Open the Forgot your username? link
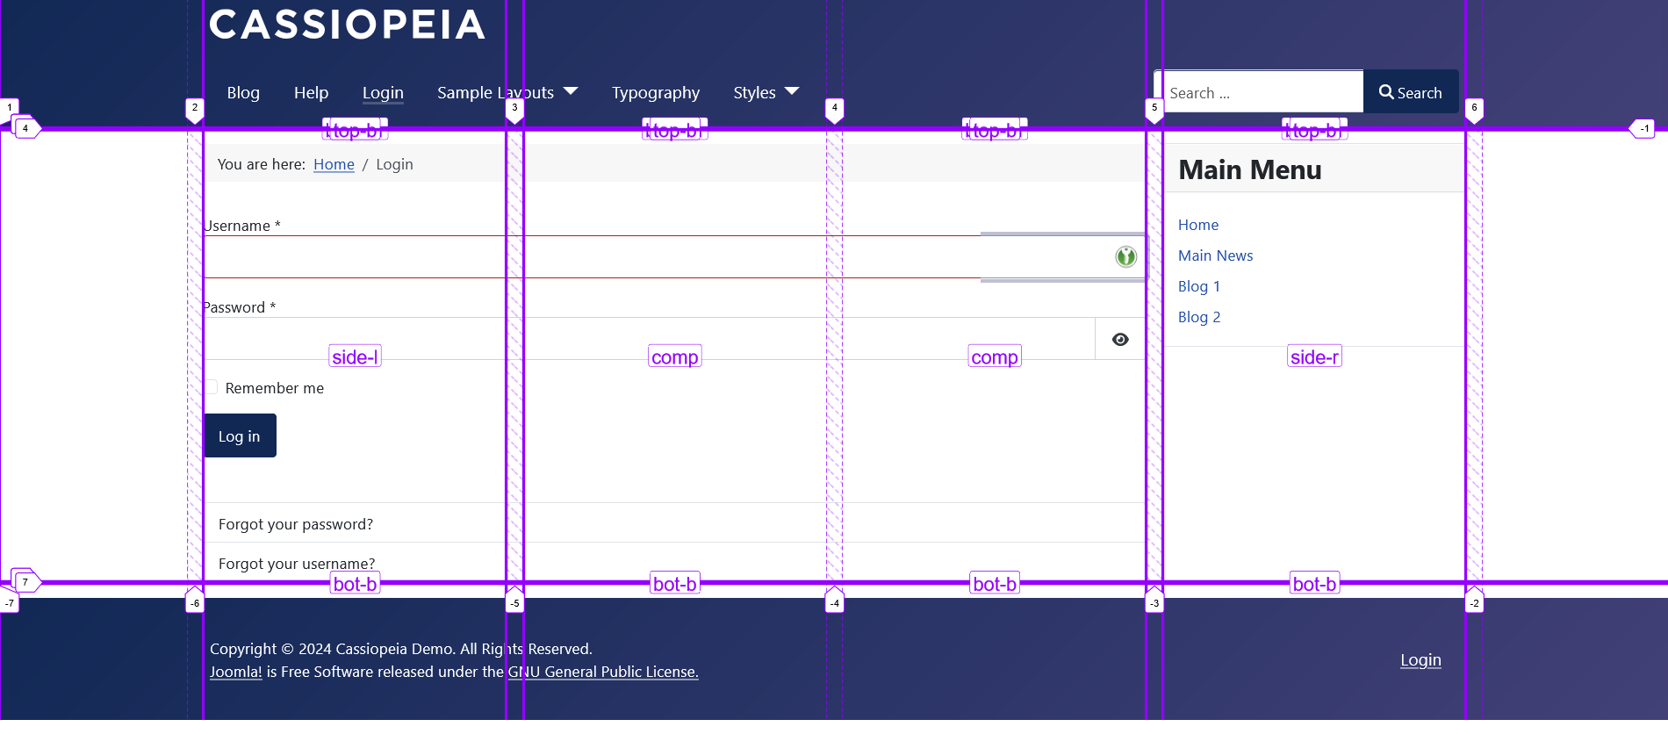Screen dimensions: 1668x734 pos(297,564)
